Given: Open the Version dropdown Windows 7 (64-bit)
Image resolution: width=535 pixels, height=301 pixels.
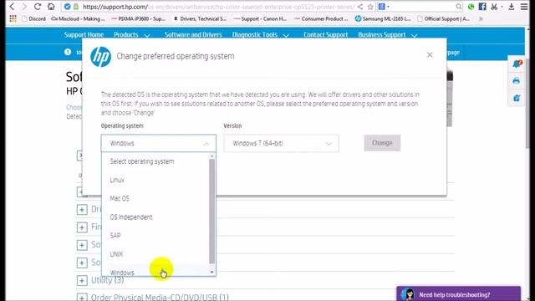Looking at the screenshot, I should point(281,143).
